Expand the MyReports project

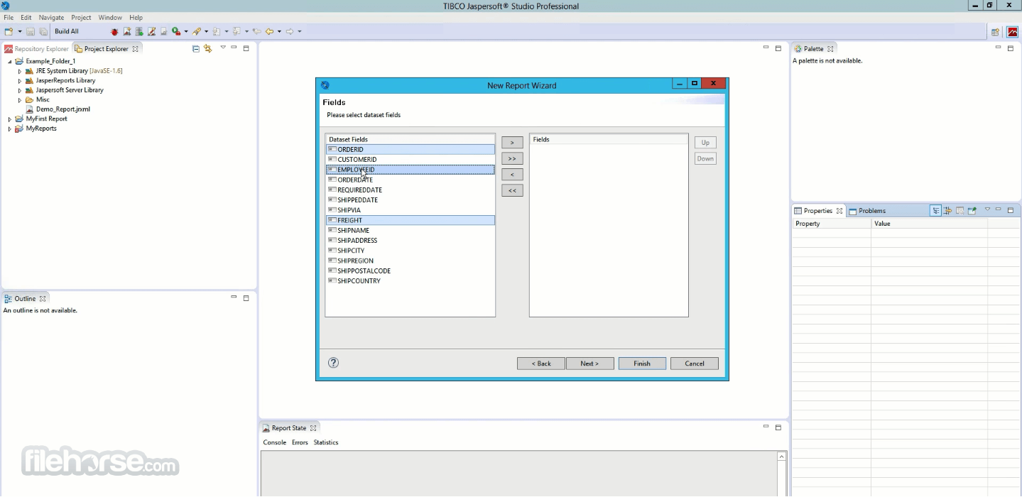point(10,129)
